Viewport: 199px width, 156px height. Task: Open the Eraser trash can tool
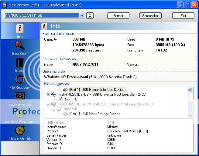point(20,63)
